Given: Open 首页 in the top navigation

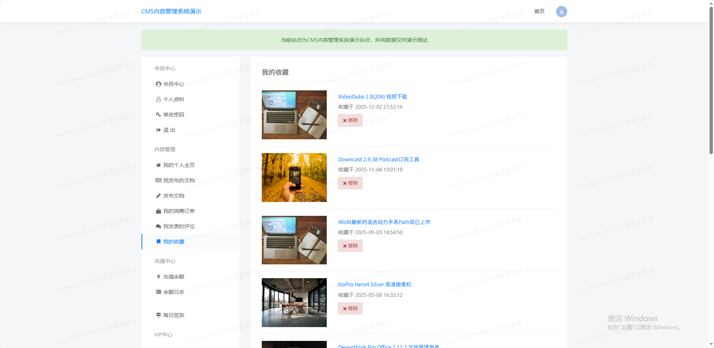Looking at the screenshot, I should [x=539, y=11].
